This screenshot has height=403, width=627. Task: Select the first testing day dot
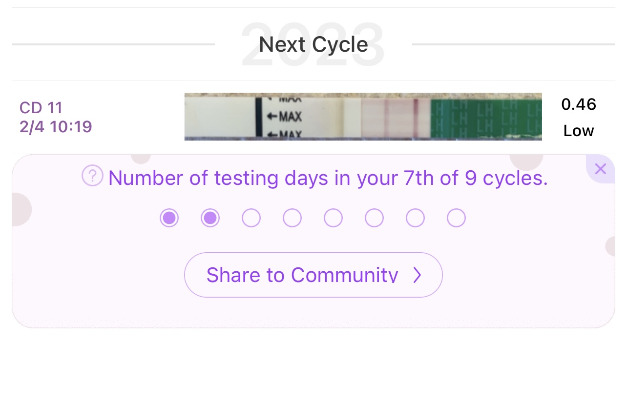point(169,218)
